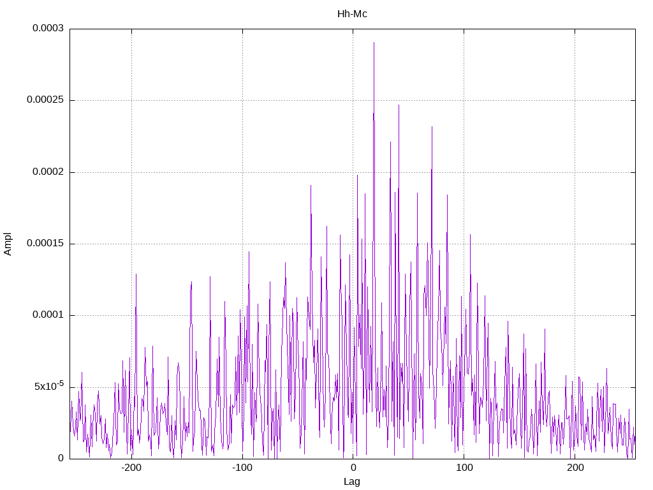Select the 0.00025 y-axis value
The image size is (653, 490).
click(x=45, y=100)
